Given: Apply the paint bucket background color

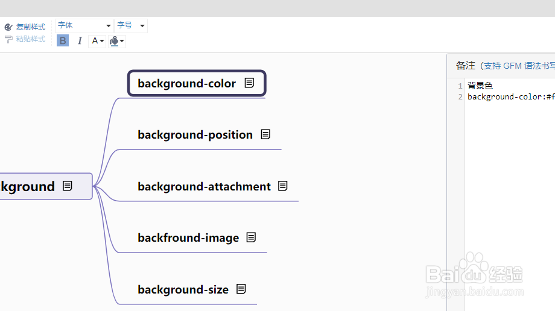Looking at the screenshot, I should click(114, 41).
